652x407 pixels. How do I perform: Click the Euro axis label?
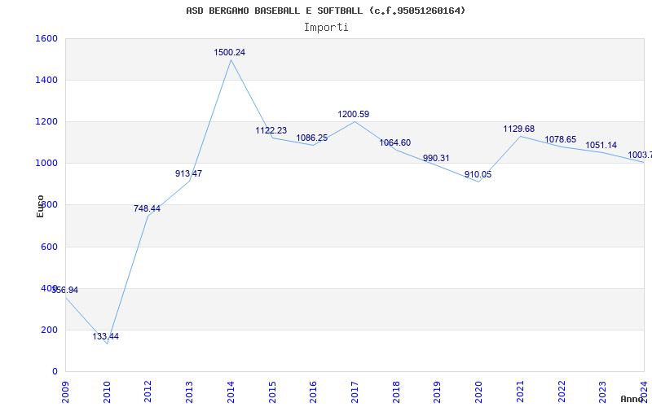(40, 206)
